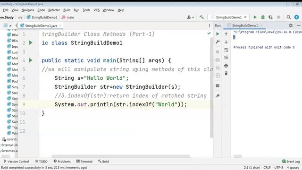Screen dimensions: 302x170
Task: Build project with the hammer icon
Action: pyautogui.click(x=201, y=17)
